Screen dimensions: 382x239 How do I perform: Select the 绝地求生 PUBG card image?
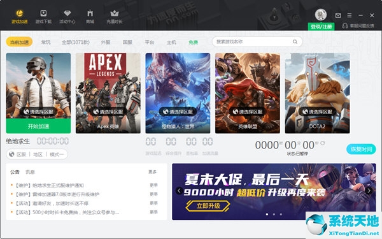38,86
